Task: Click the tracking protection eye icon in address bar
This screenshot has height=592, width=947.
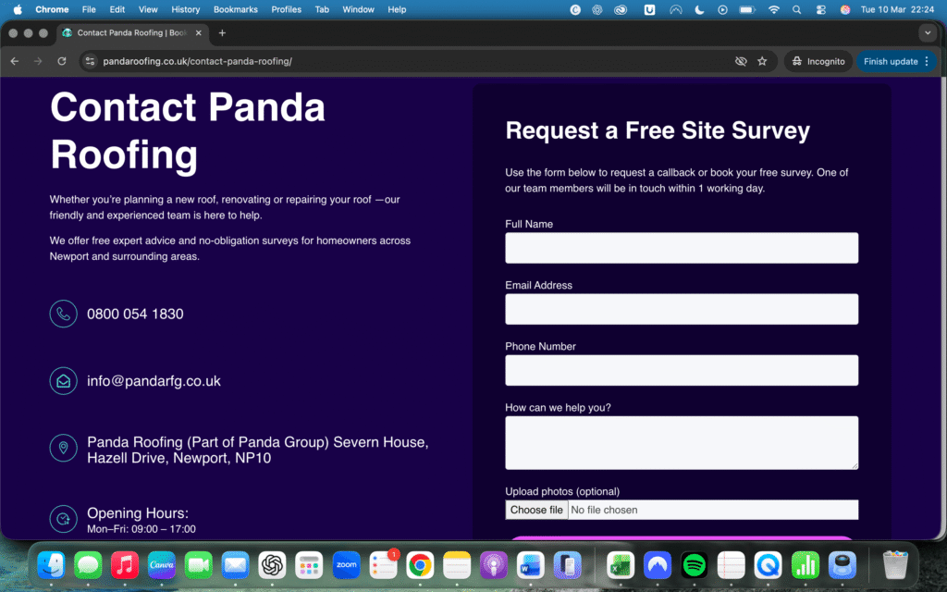Action: (740, 61)
